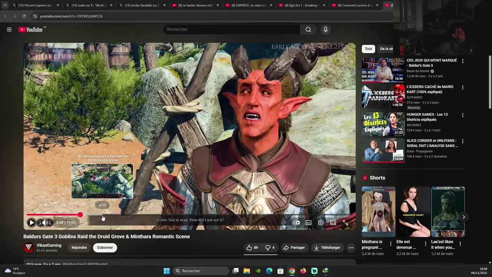Open File Explorer from the taskbar
The height and width of the screenshot is (277, 492).
pyautogui.click(x=247, y=271)
